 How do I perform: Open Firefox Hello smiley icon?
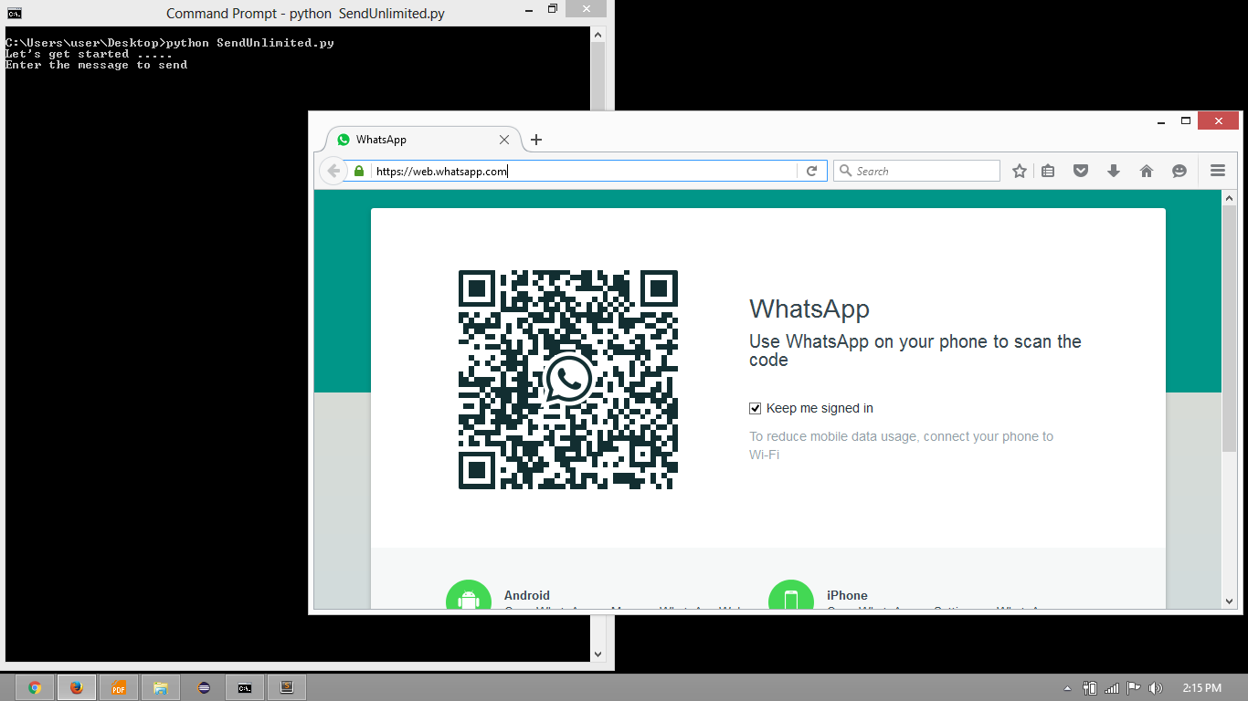pyautogui.click(x=1179, y=171)
